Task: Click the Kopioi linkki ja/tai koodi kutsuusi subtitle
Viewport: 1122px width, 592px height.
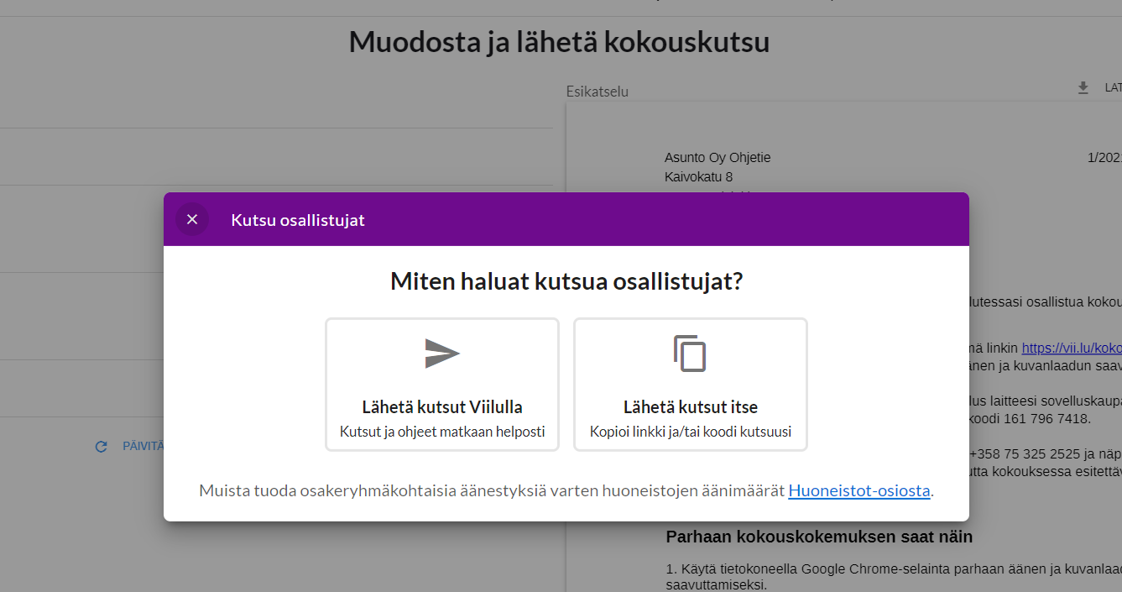Action: click(x=690, y=432)
